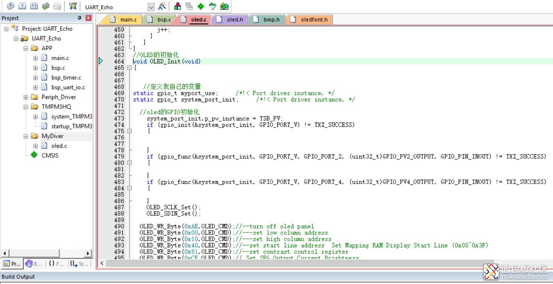Collapse the UART_Echo target node

(x=16, y=38)
